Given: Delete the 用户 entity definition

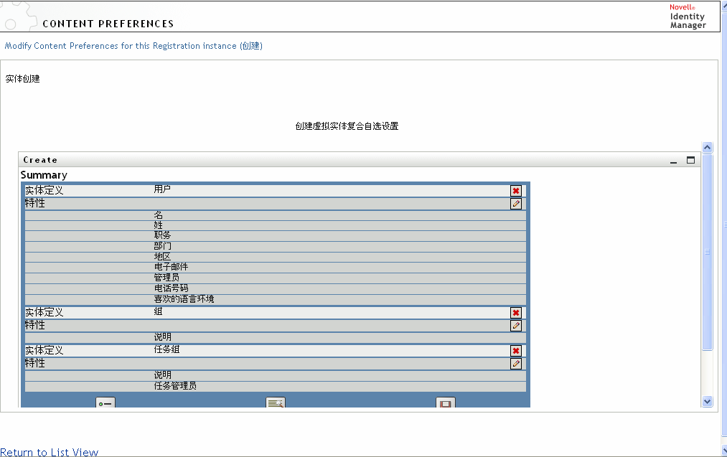Looking at the screenshot, I should click(x=515, y=190).
